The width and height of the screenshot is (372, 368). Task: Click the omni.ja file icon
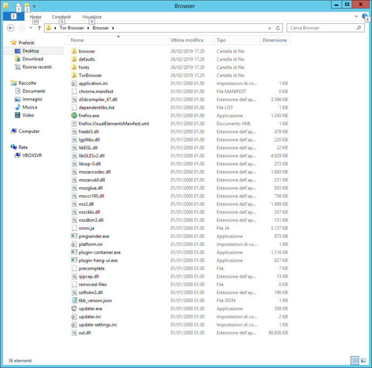74,228
